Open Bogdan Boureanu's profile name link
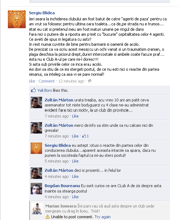Image resolution: width=180 pixels, height=220 pixels. 62,186
